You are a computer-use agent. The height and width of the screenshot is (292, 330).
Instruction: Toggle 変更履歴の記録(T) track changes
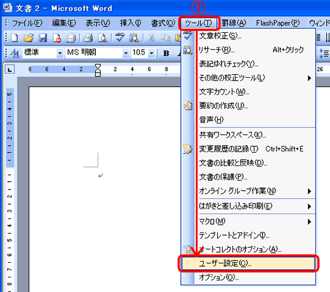248,149
